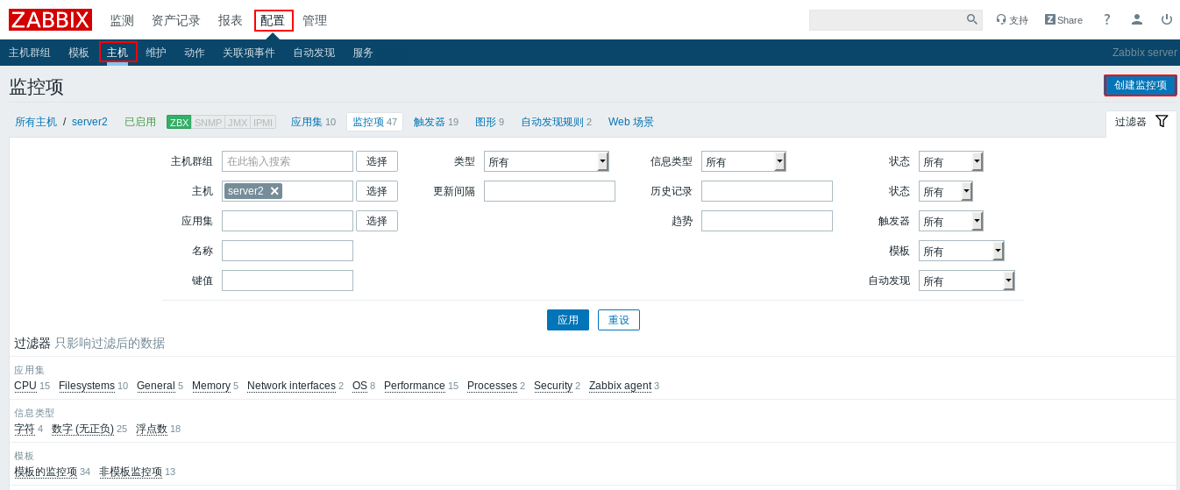Switch to the 图形 9 tab
The image size is (1180, 490).
(x=489, y=122)
